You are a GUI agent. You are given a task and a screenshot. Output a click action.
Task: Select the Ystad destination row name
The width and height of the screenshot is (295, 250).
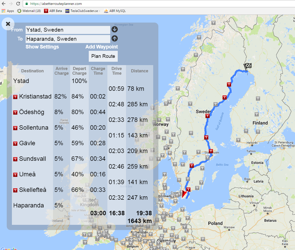(x=21, y=81)
